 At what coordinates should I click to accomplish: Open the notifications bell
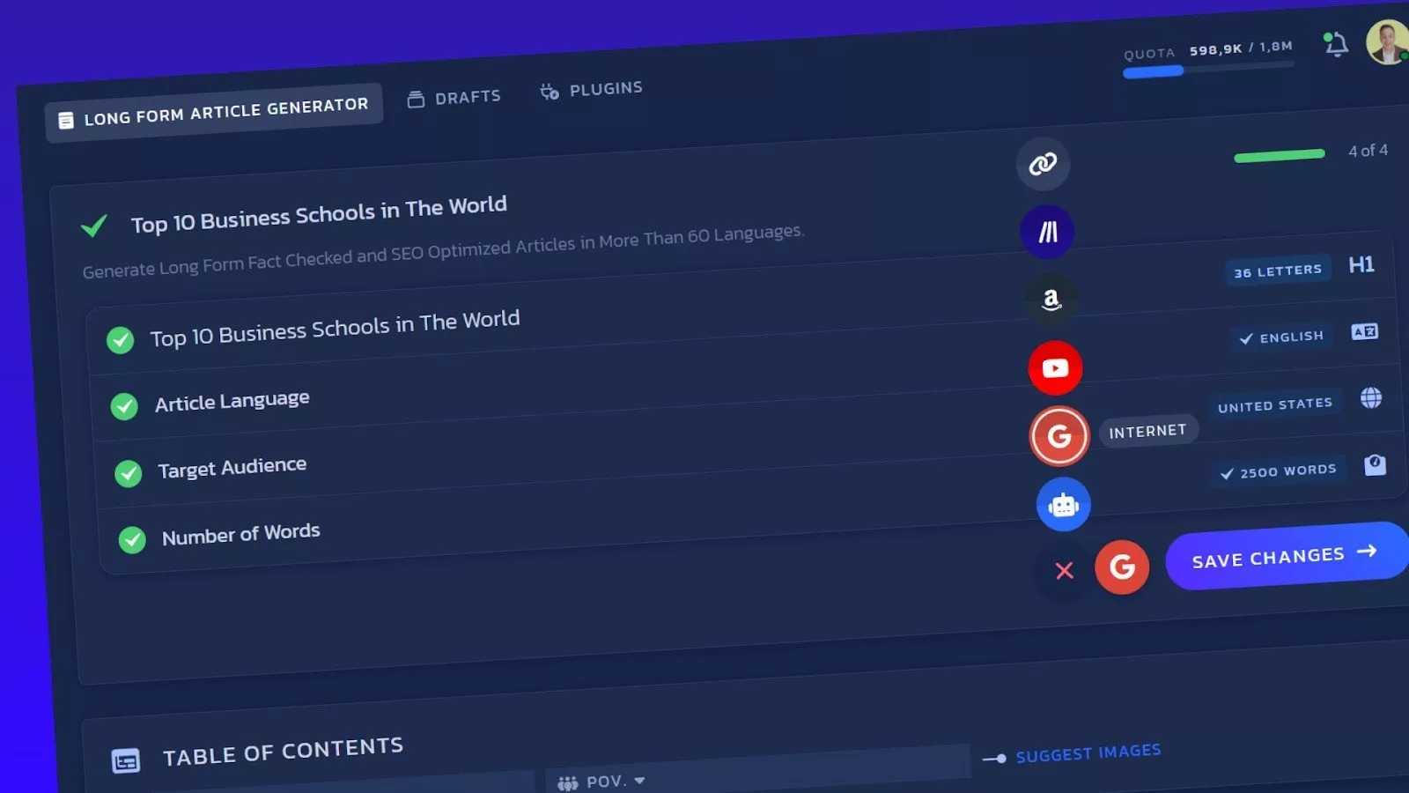(x=1336, y=44)
